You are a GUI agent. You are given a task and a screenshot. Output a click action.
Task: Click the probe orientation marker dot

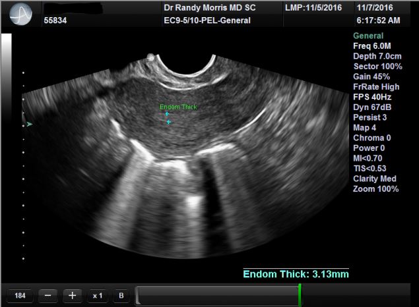tap(150, 57)
